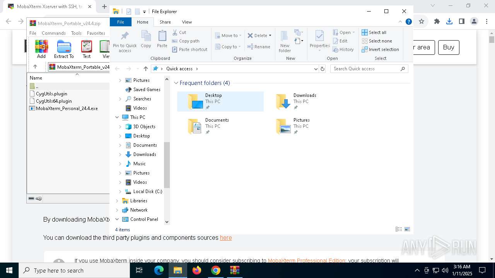Screen dimensions: 495x278
Task: Click navigation pane scrollbar thumb
Action: pyautogui.click(x=167, y=165)
